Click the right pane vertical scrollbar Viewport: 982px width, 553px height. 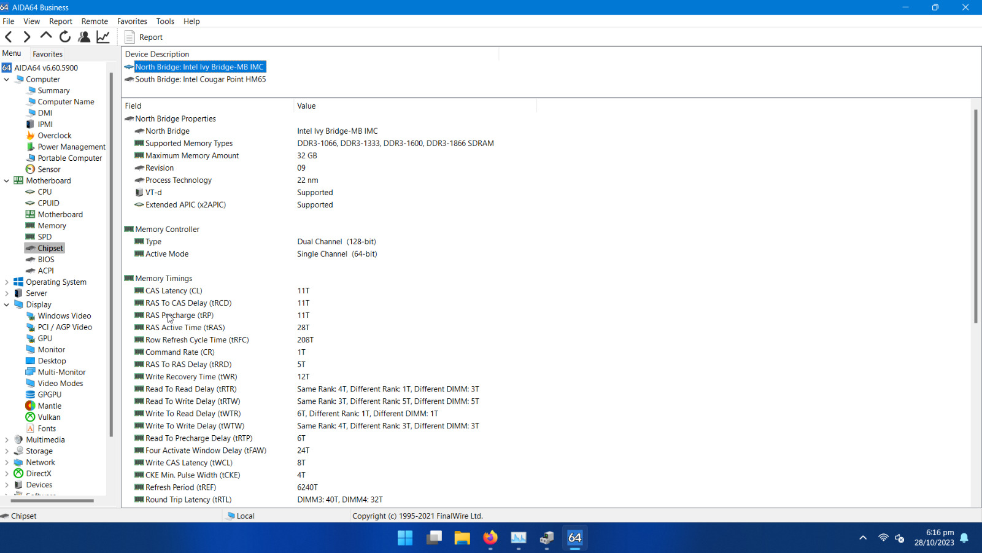[975, 215]
